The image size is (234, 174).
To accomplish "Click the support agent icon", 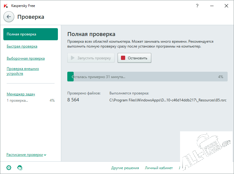I will tap(20, 168).
